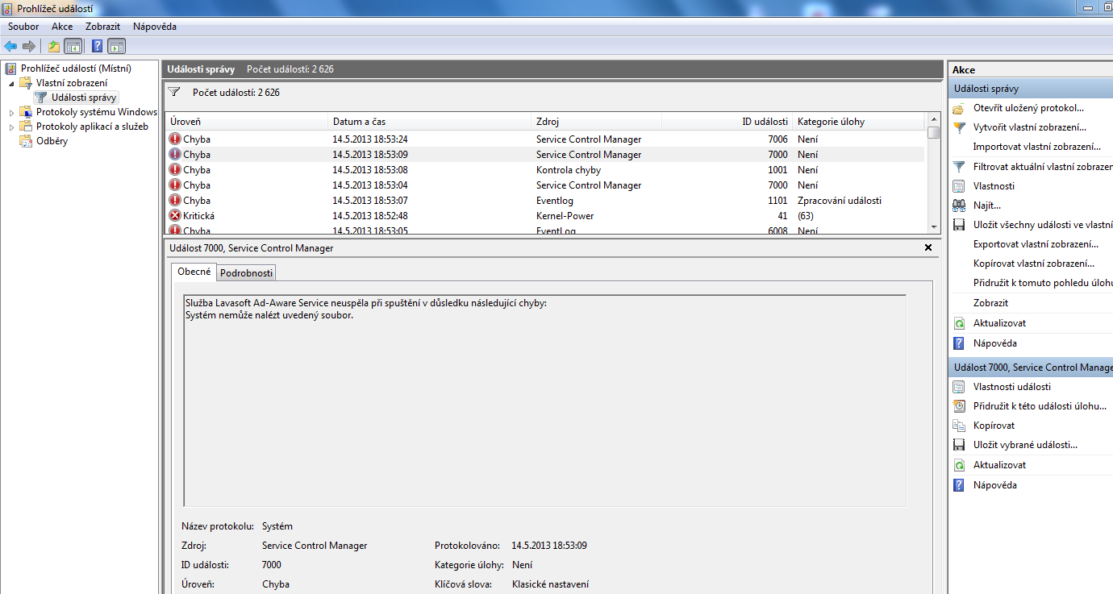The width and height of the screenshot is (1113, 594).
Task: Click the Protokolováno value 14.5.2013 18:53:09
Action: point(549,546)
